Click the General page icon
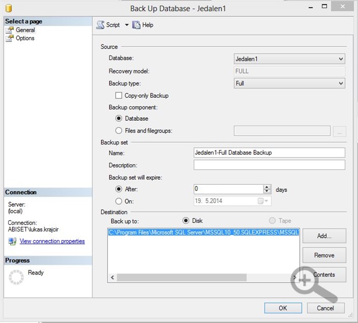 click(x=10, y=30)
